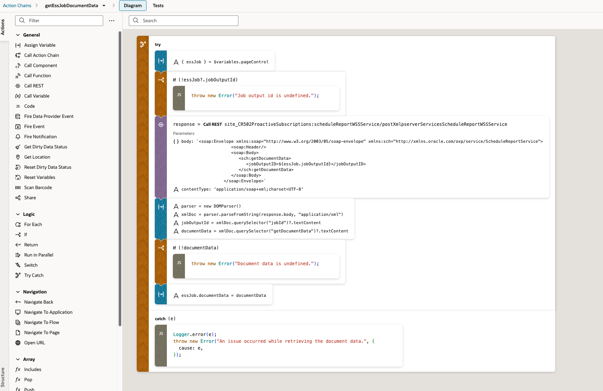603x391 pixels.
Task: Open the Structure side panel tab
Action: (3, 377)
